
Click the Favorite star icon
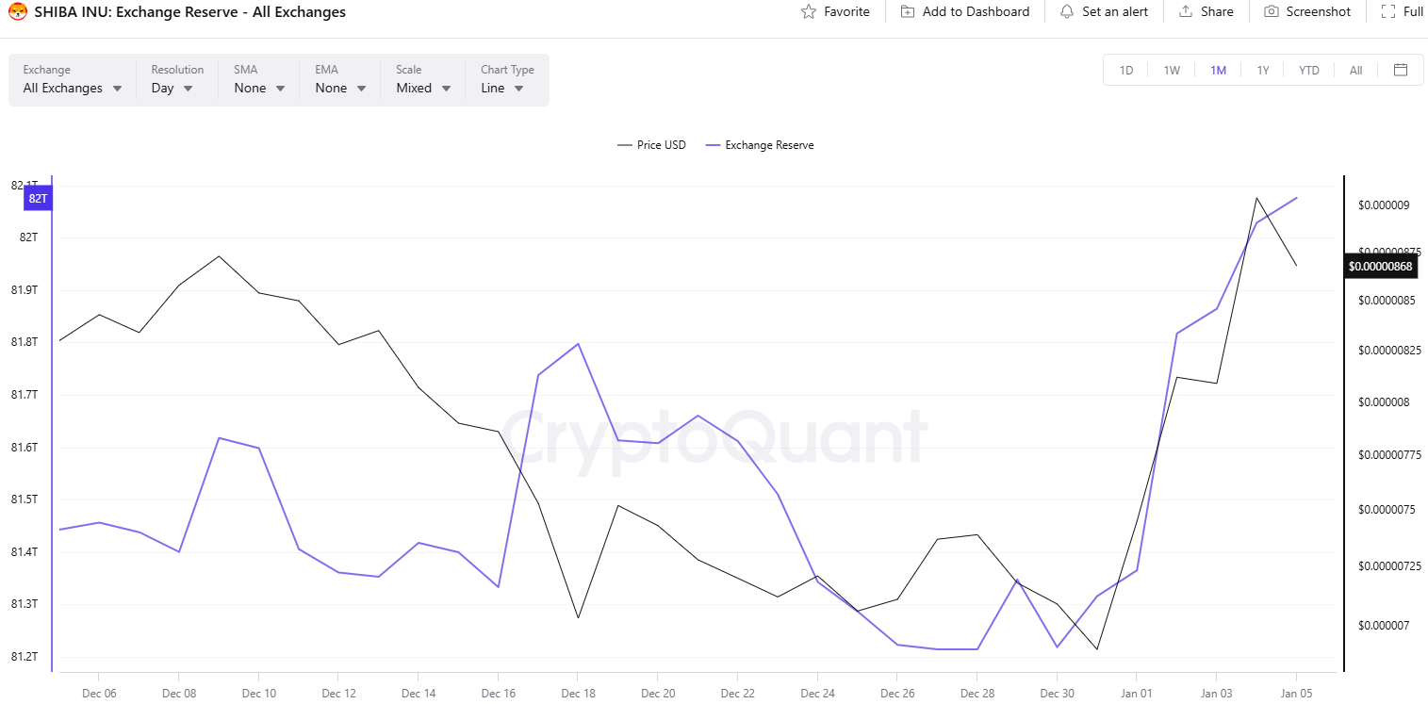click(x=809, y=12)
